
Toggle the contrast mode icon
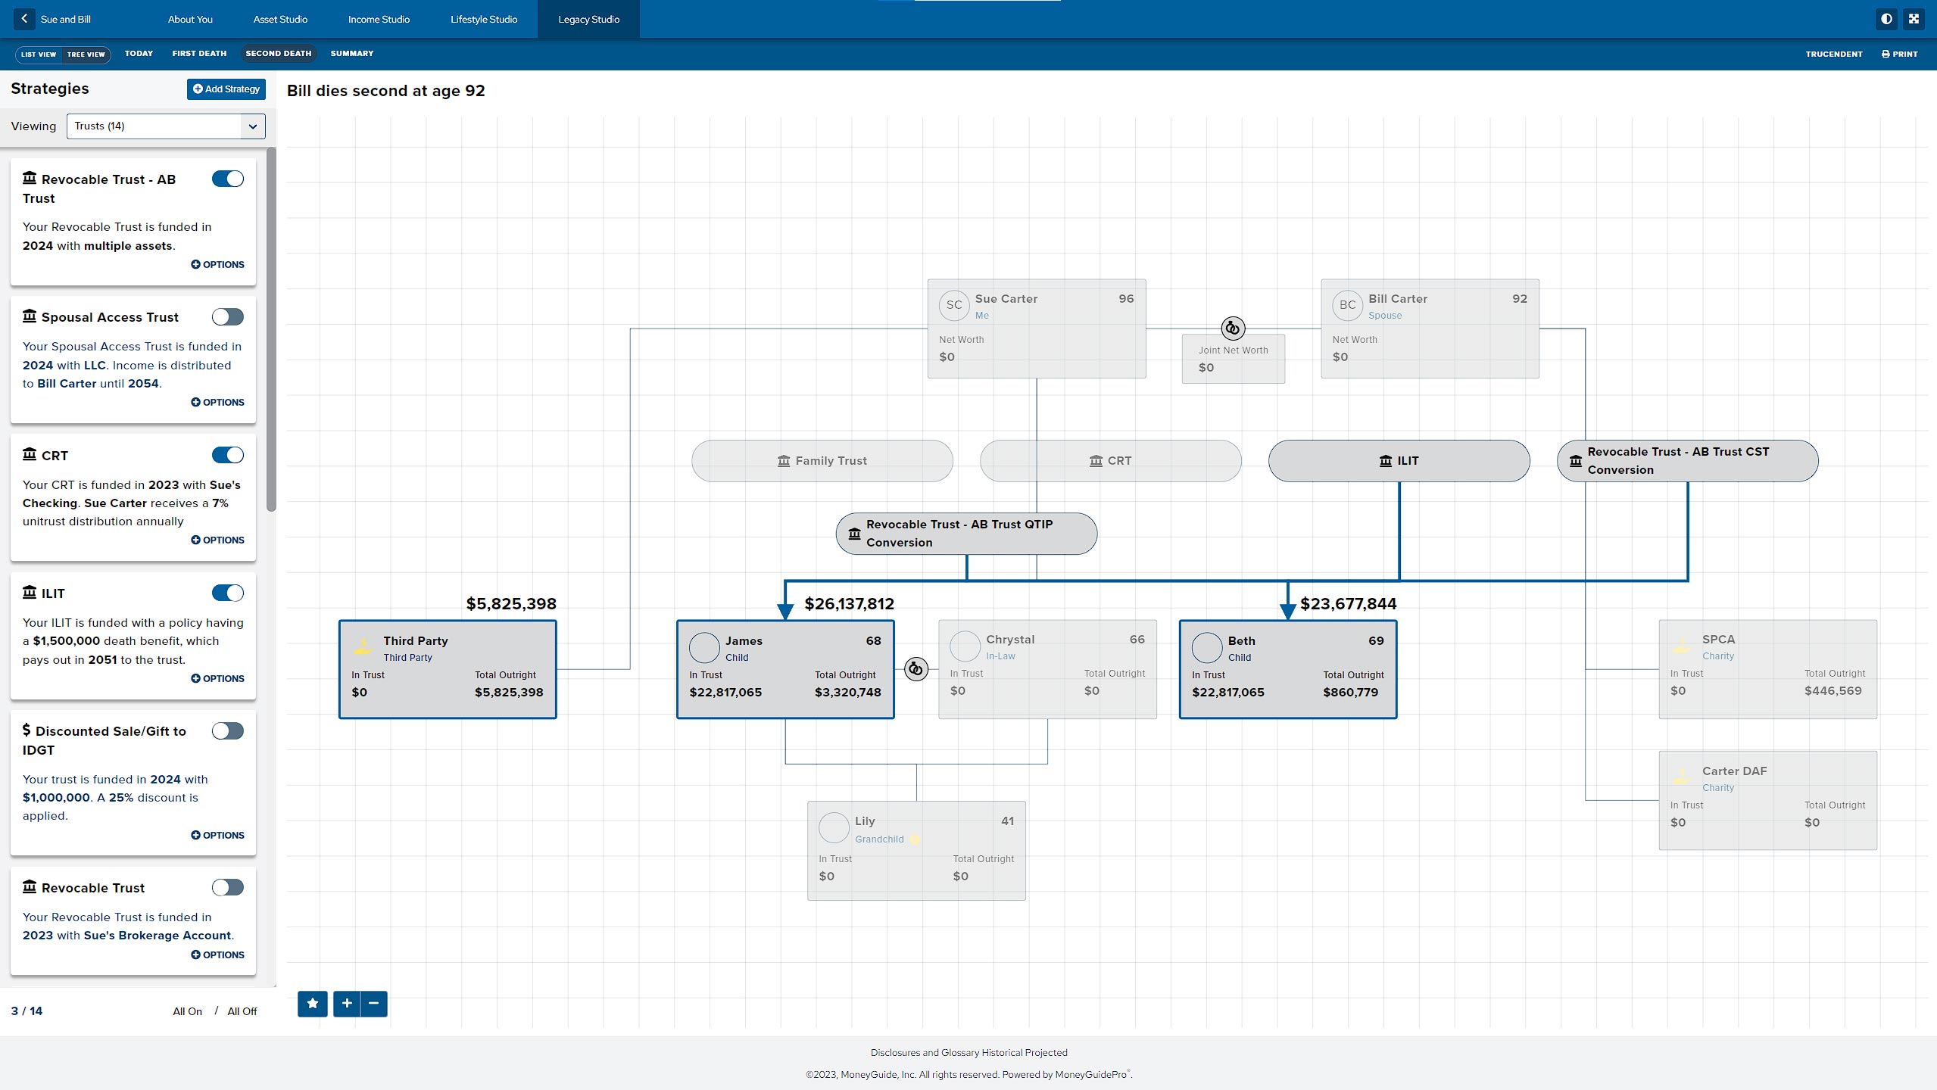pyautogui.click(x=1886, y=19)
